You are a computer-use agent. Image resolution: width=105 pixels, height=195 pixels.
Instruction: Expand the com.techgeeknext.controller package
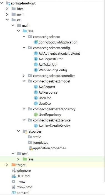pyautogui.click(x=24, y=75)
